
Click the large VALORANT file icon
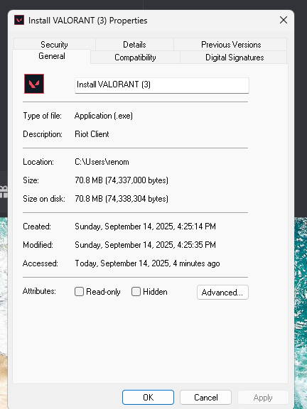tap(34, 84)
